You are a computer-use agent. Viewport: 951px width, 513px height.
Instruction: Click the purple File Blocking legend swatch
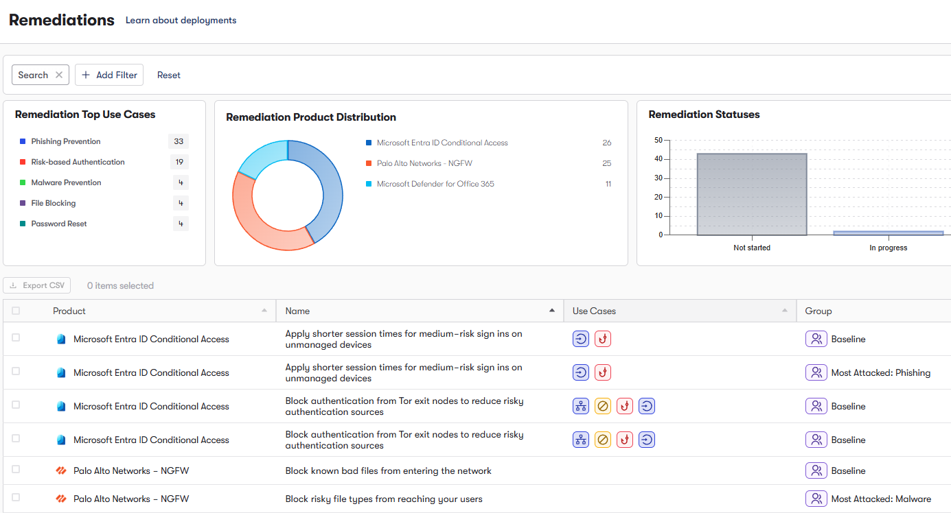[x=23, y=203]
